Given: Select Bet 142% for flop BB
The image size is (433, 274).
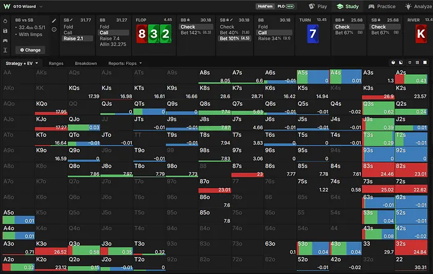Looking at the screenshot, I should coord(196,33).
